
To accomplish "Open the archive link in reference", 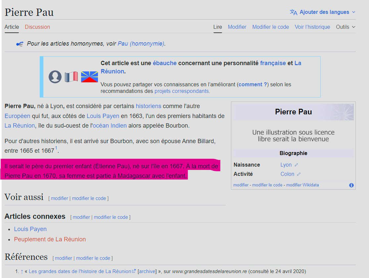I will 147,272.
